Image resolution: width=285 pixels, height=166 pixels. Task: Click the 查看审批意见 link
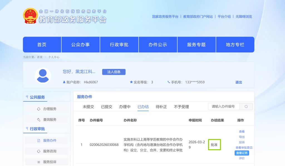tap(244, 147)
